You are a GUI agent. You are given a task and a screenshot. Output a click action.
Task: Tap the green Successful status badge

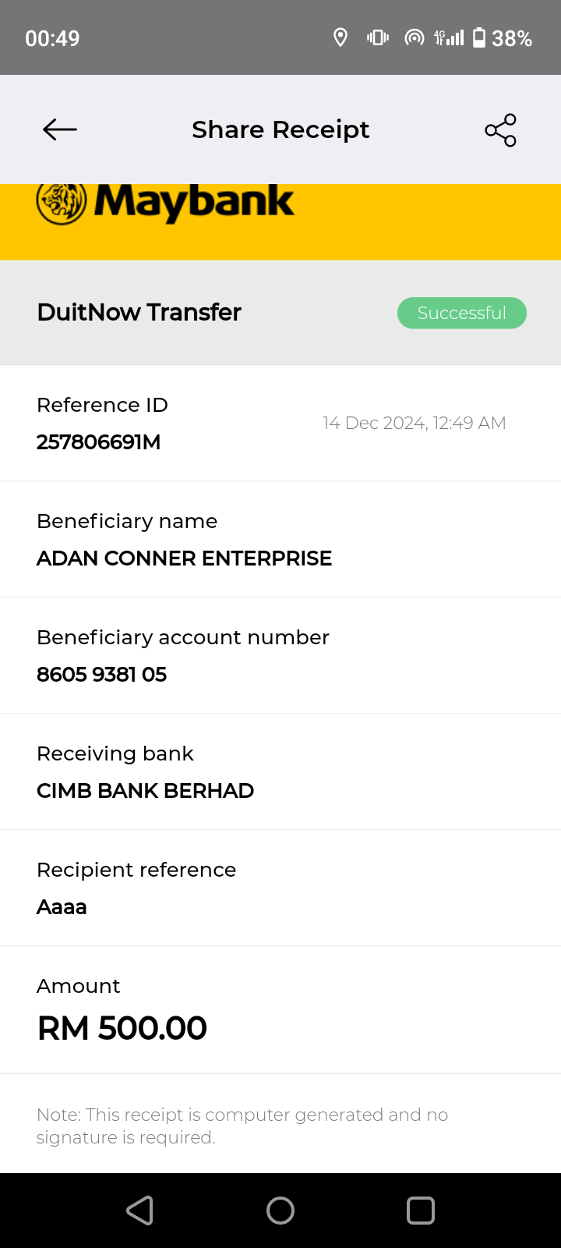pyautogui.click(x=462, y=313)
